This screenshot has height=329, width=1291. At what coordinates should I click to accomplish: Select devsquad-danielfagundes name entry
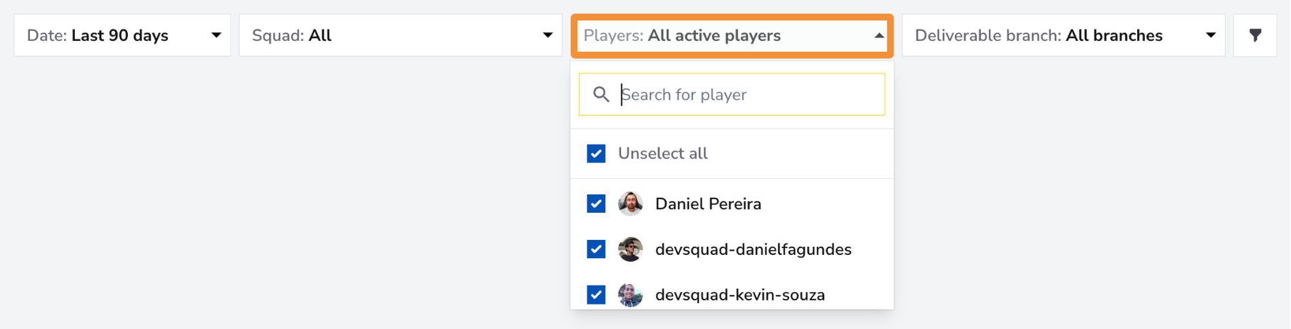pyautogui.click(x=753, y=249)
